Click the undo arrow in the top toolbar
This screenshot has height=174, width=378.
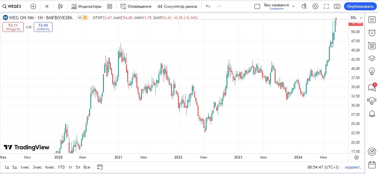(208, 6)
